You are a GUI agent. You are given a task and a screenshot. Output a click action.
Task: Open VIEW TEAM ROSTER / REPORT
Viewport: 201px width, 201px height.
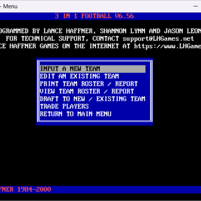coord(87,91)
